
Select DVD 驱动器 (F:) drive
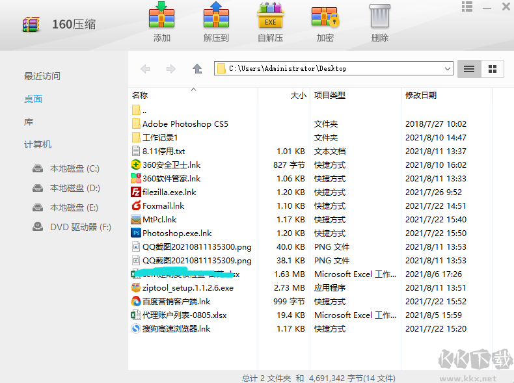tap(72, 227)
